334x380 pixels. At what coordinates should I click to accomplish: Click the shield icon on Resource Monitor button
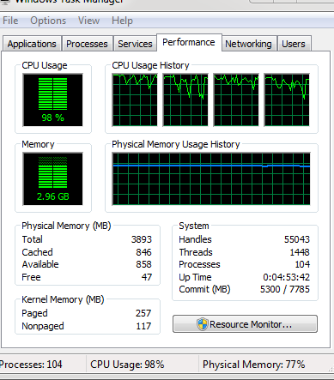coord(202,324)
